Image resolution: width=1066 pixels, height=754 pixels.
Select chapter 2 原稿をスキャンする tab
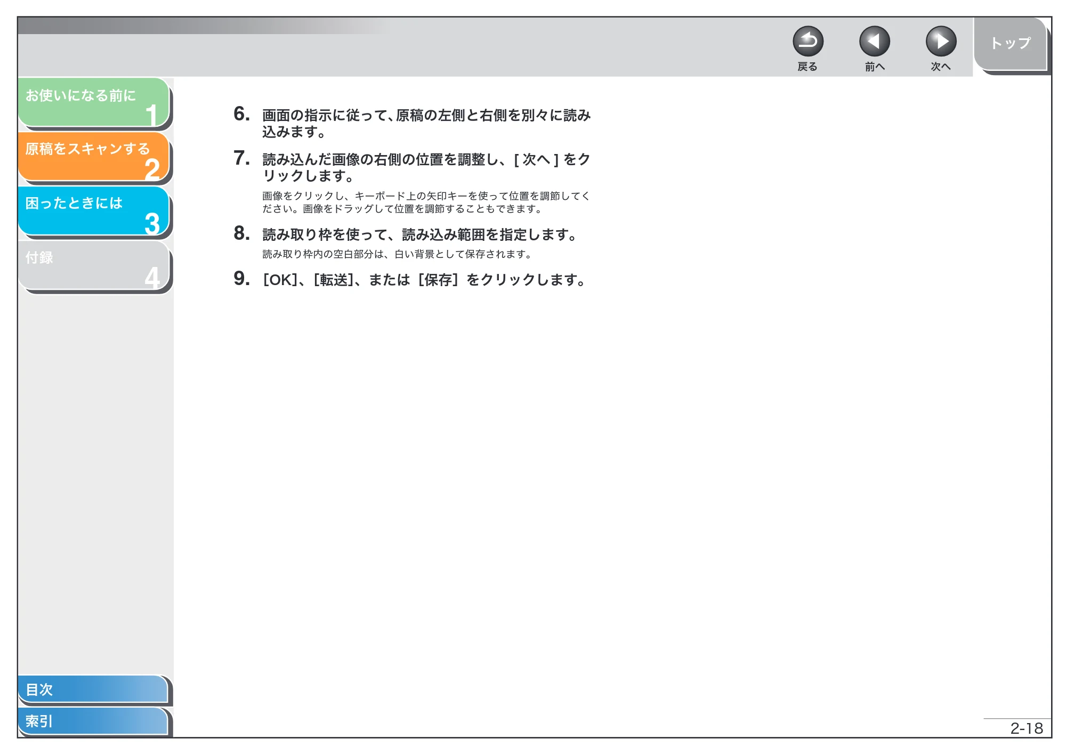coord(94,156)
